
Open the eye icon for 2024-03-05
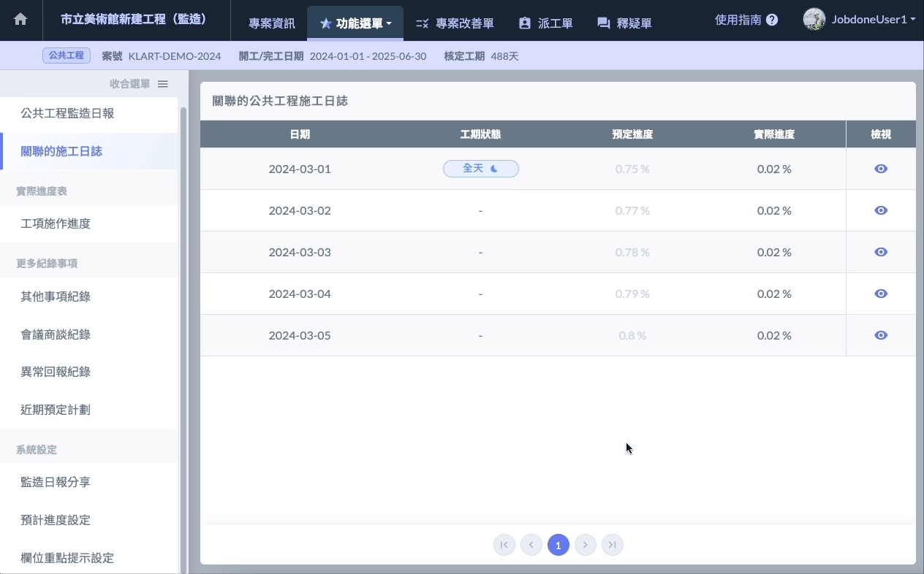pos(881,335)
